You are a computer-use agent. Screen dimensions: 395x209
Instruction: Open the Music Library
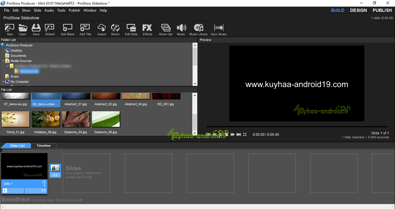(199, 30)
